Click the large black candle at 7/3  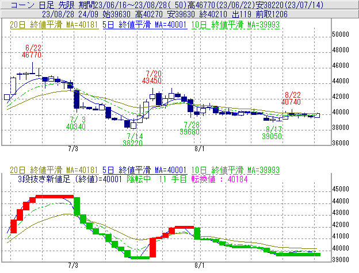click(x=77, y=99)
